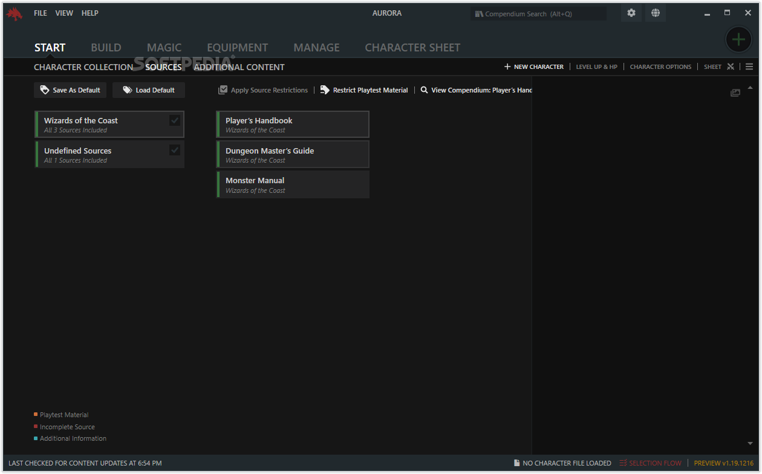The width and height of the screenshot is (762, 474).
Task: Click the globe icon in title bar
Action: click(x=656, y=13)
